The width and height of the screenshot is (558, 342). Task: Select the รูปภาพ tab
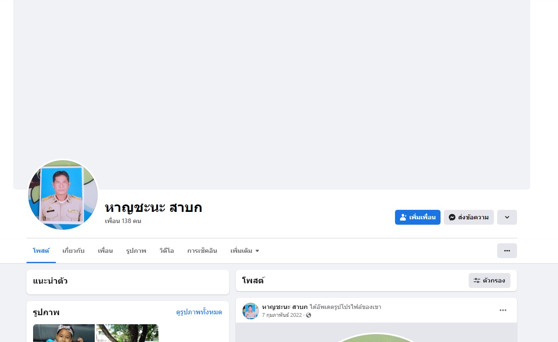(x=136, y=251)
